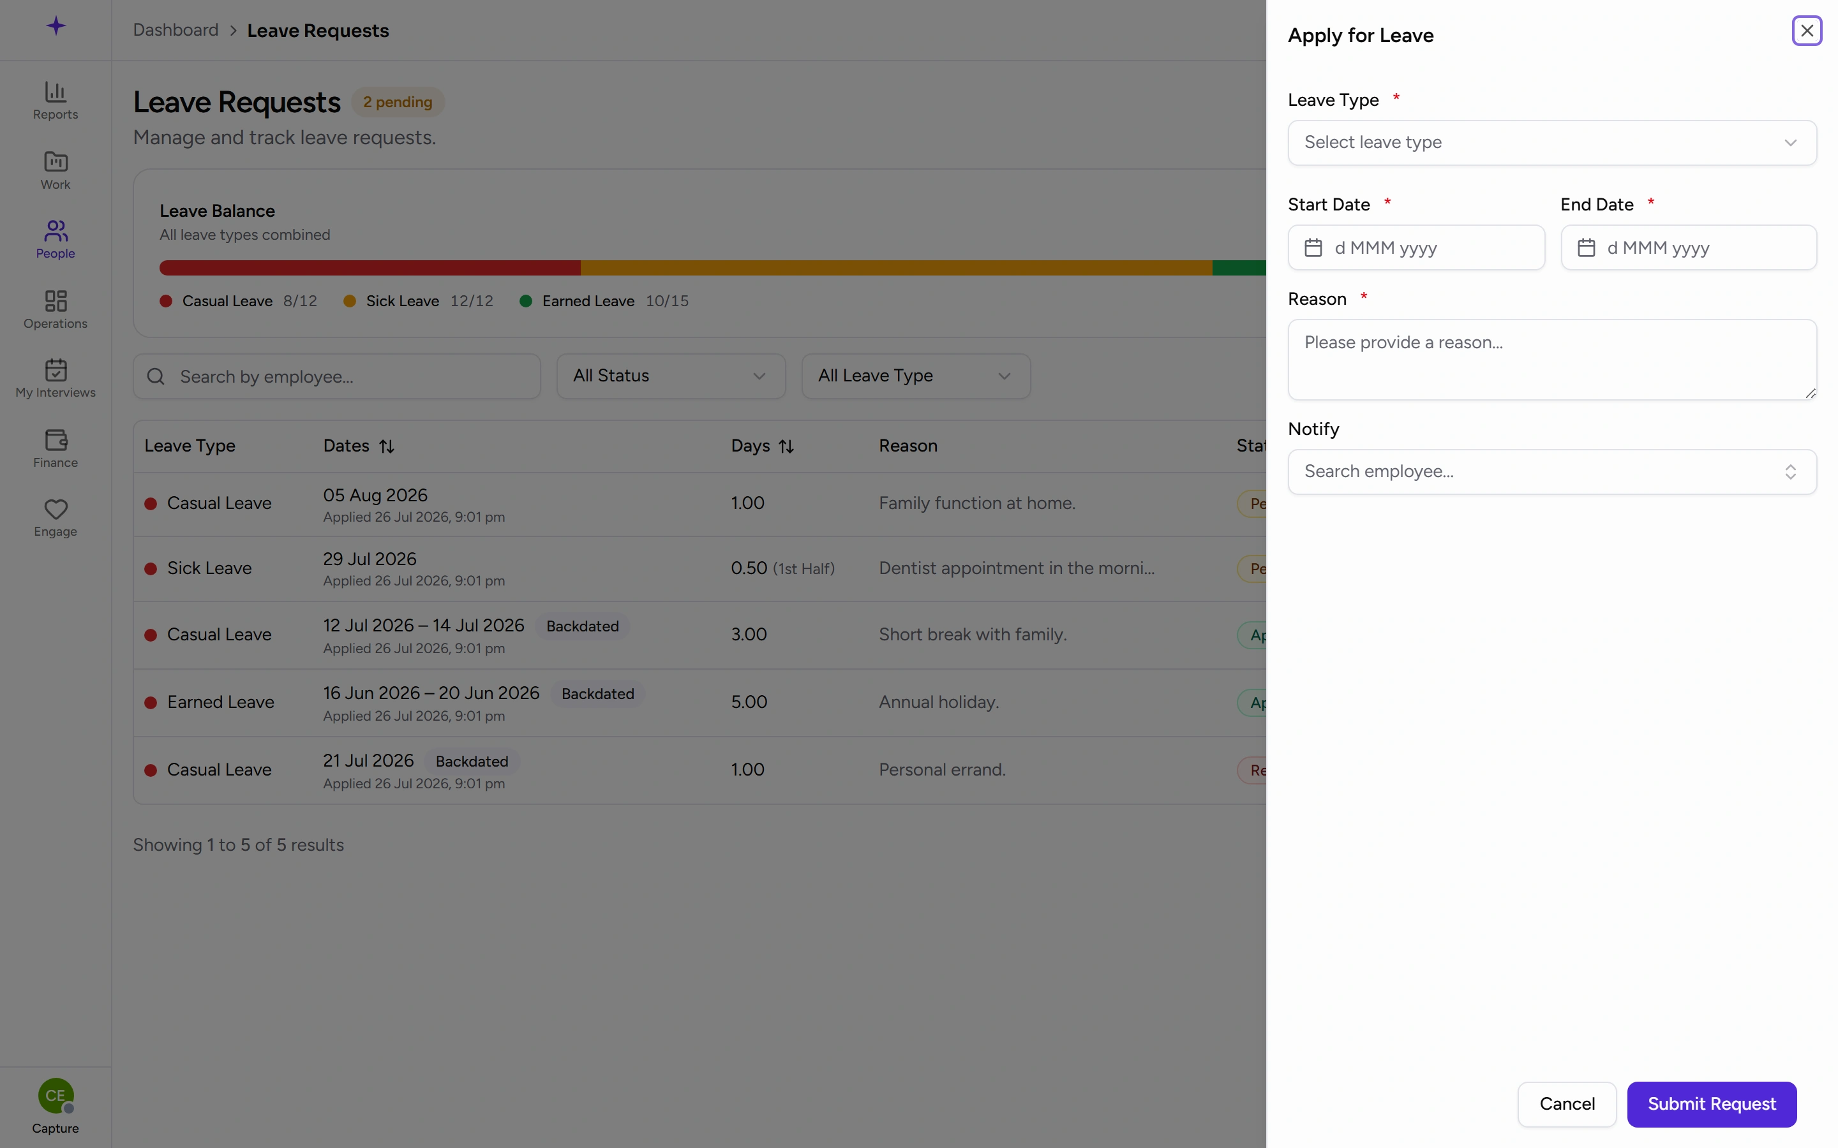
Task: Click into the Reason text area
Action: [x=1551, y=359]
